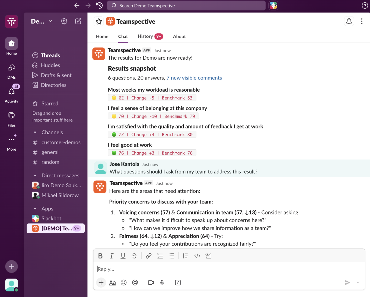Select the Chat tab

[123, 36]
